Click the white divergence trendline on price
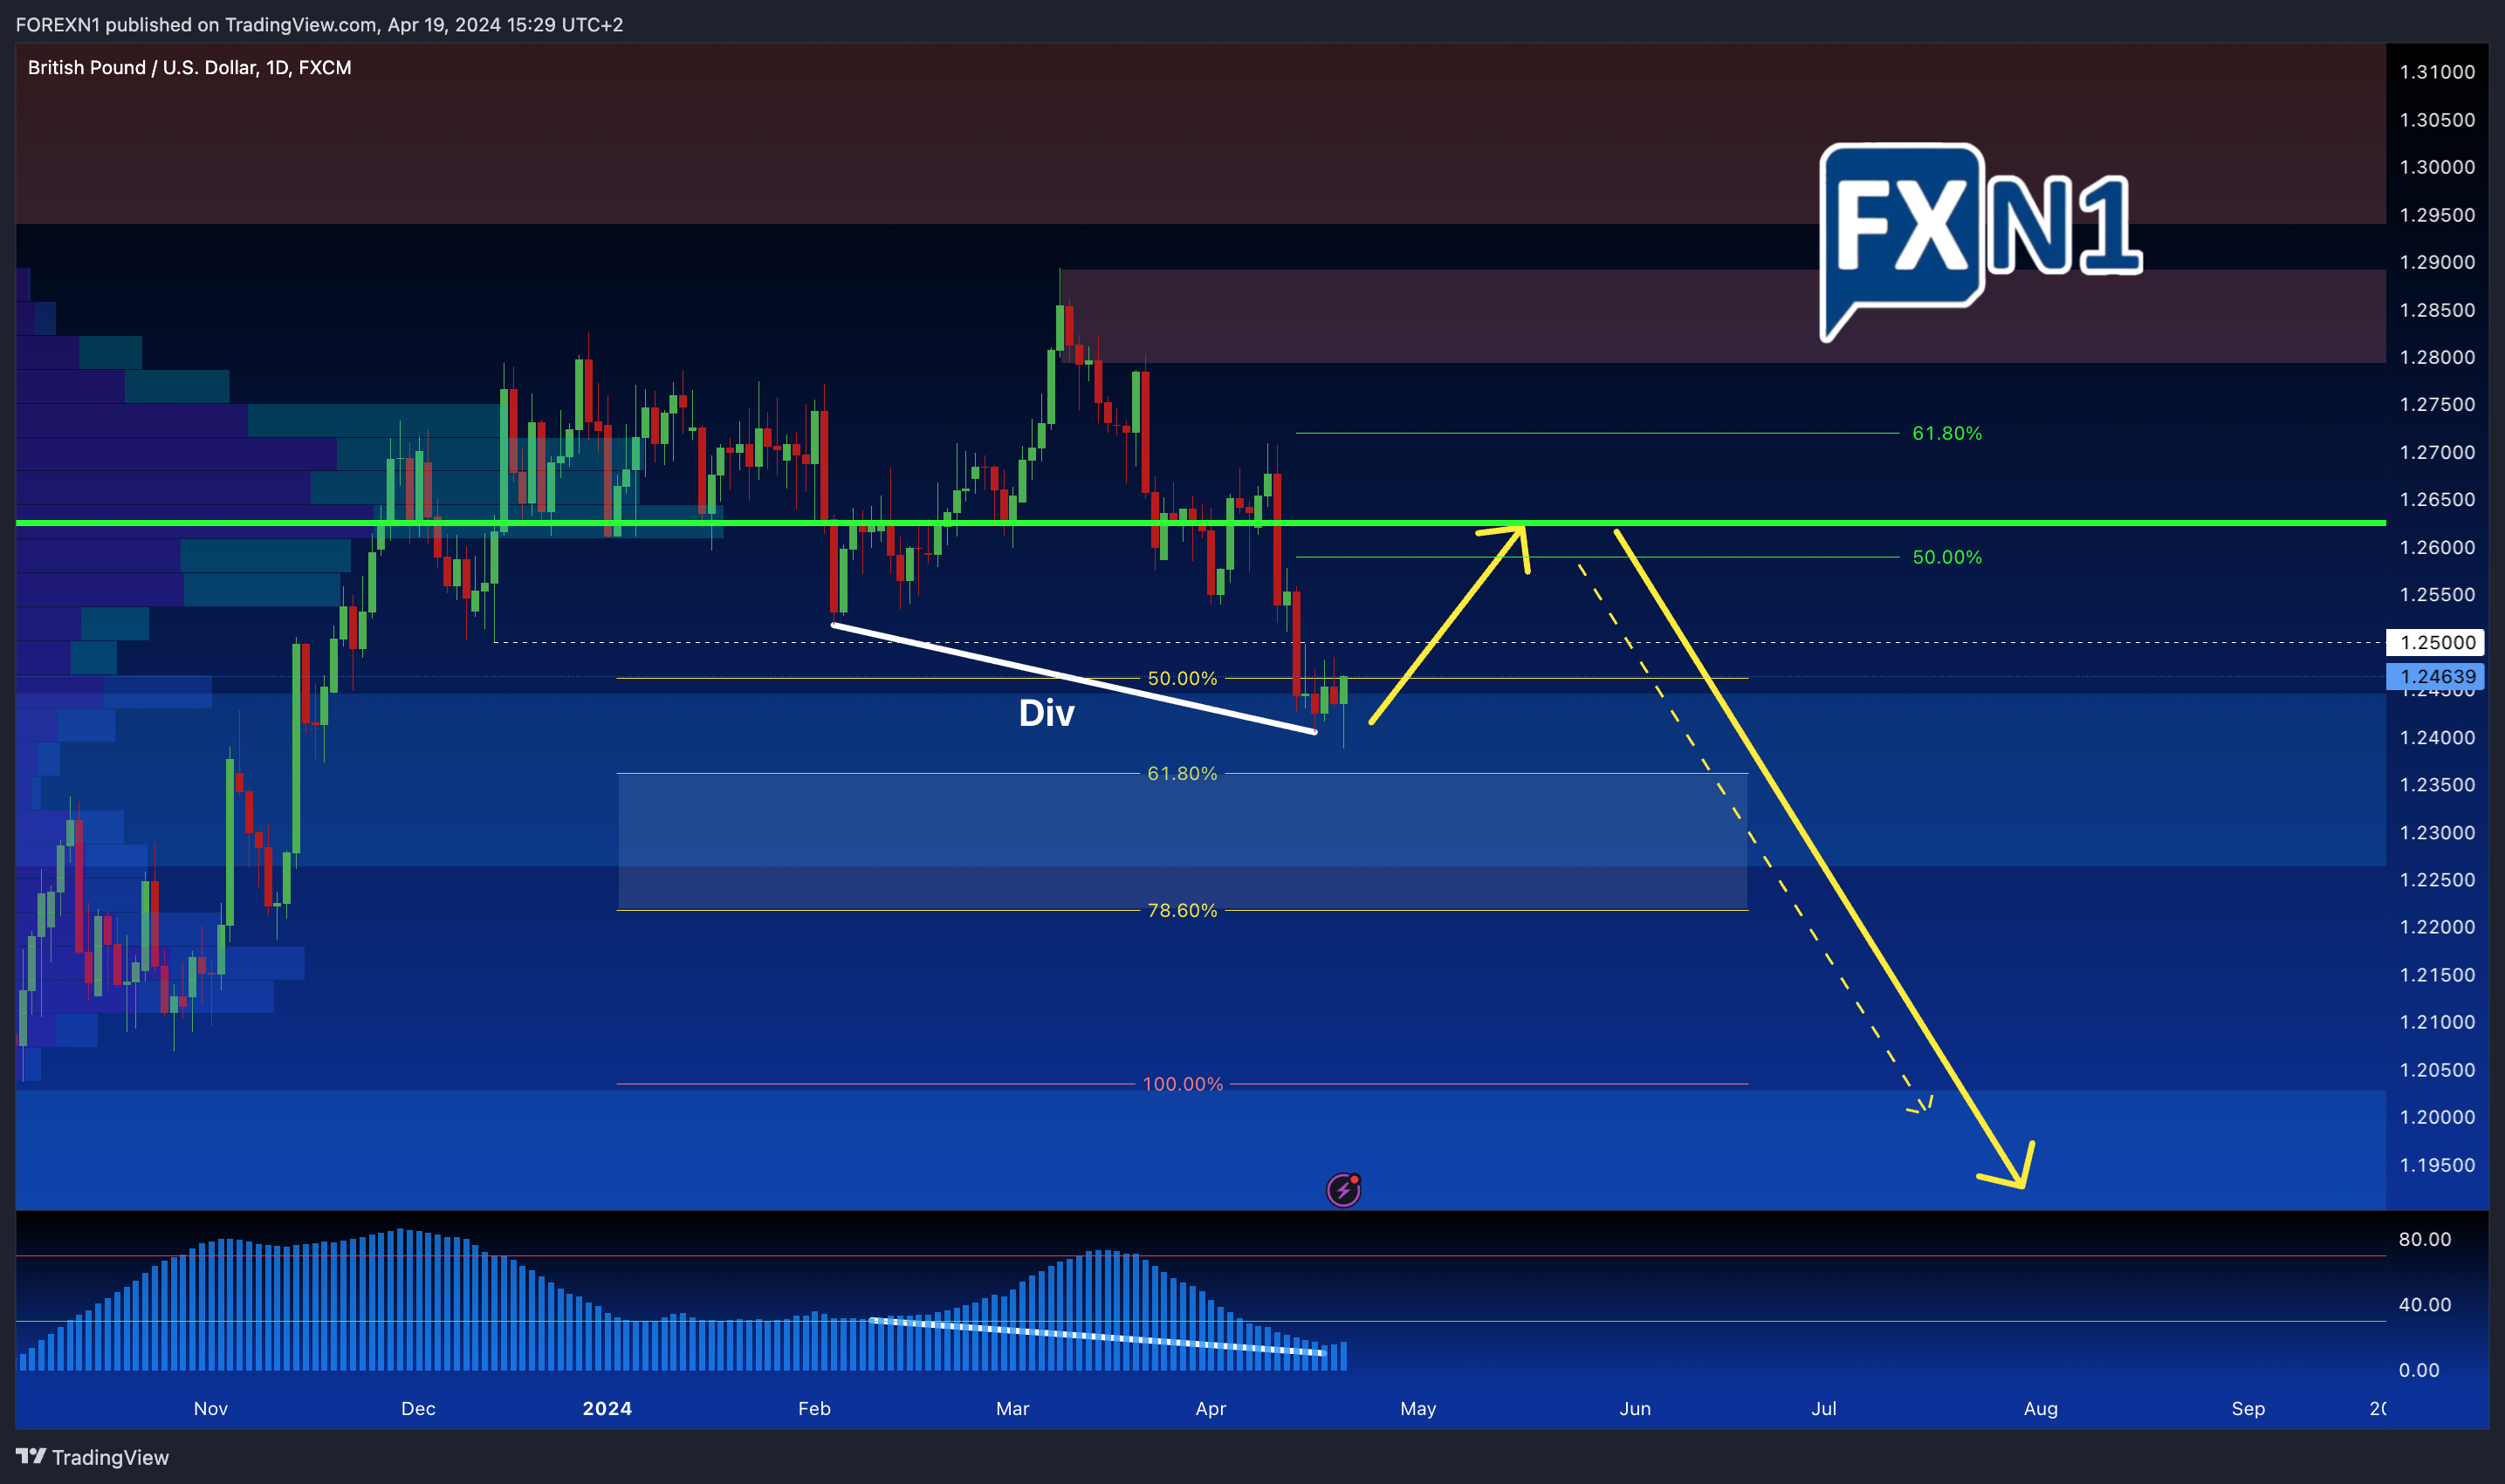The image size is (2505, 1484). click(x=1074, y=679)
